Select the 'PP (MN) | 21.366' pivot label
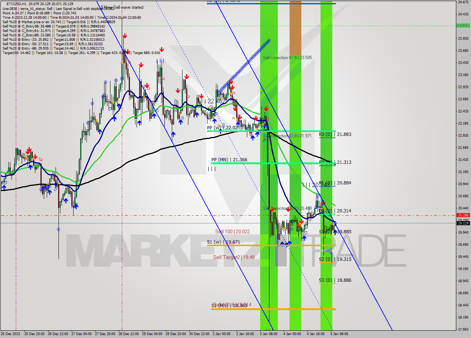The image size is (471, 338). click(229, 160)
